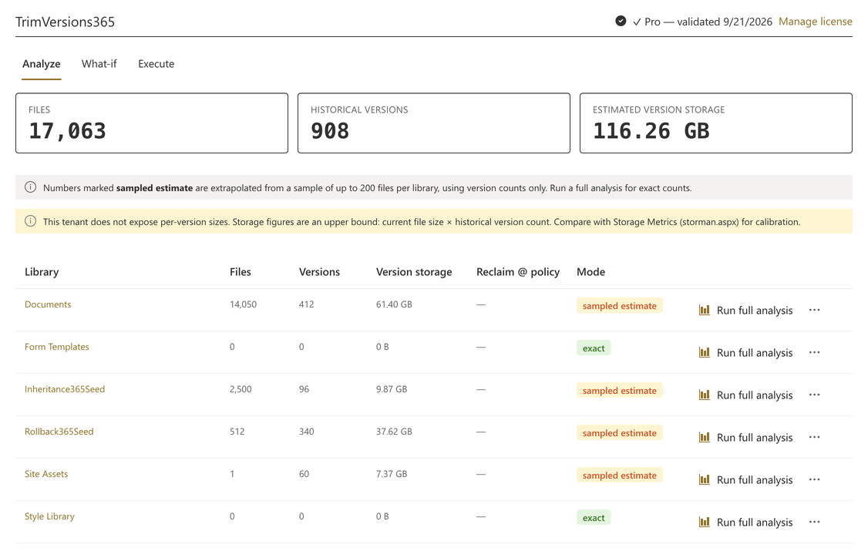The height and width of the screenshot is (558, 868).
Task: Click the sampled estimate badge for Rollback365Seed
Action: (x=620, y=433)
